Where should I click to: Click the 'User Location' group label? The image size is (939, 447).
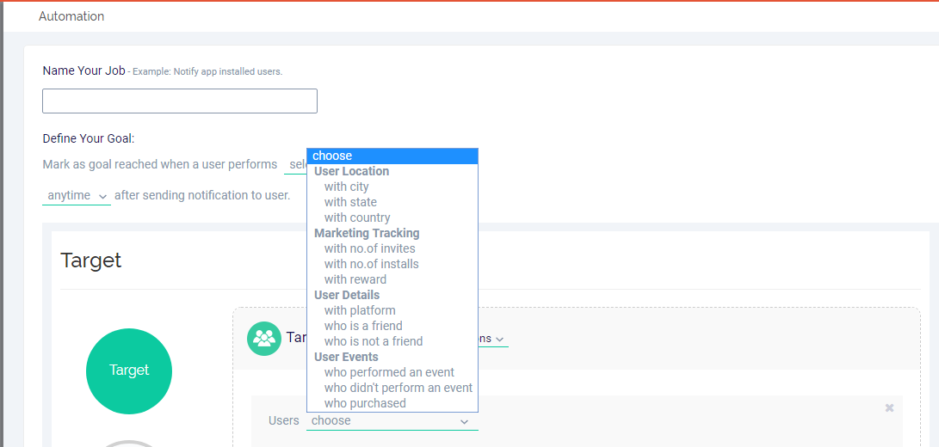[351, 171]
